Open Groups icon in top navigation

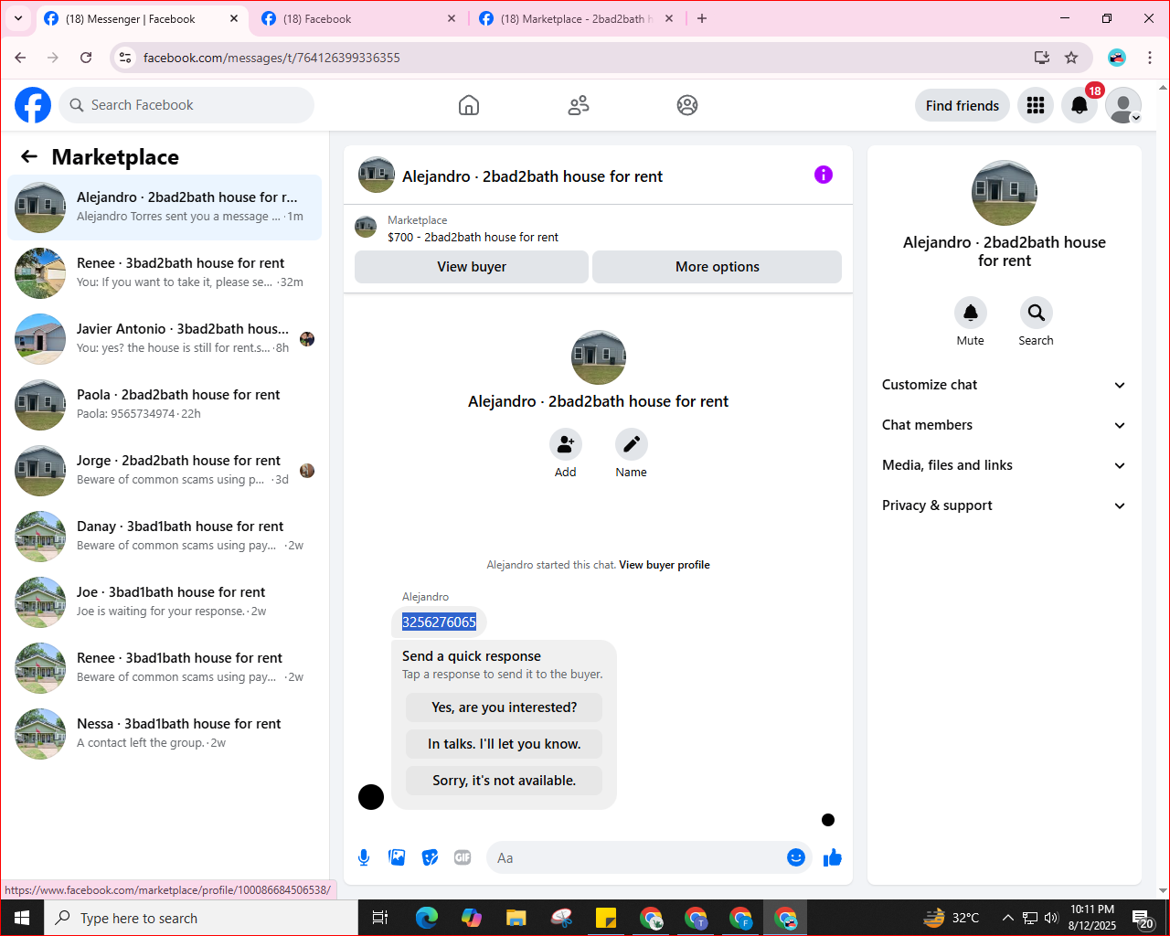pyautogui.click(x=687, y=105)
